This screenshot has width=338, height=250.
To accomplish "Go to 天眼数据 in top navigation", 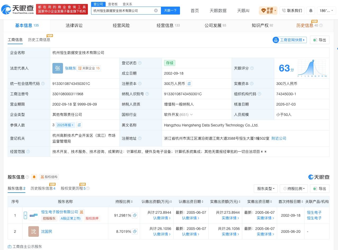I will click(218, 11).
